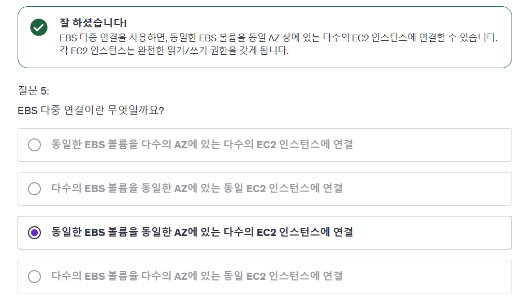Click question text EBS 다중 연결이란 무엇일까요?
525x298 pixels.
tap(91, 110)
